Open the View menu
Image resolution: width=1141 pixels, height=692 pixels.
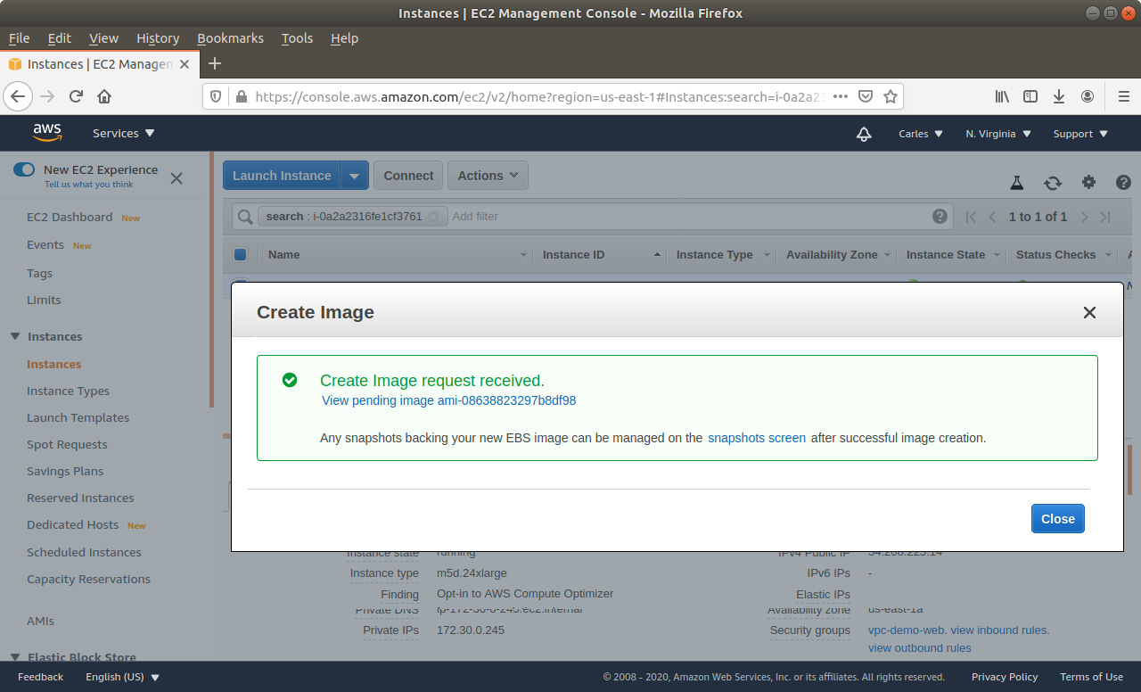click(103, 38)
